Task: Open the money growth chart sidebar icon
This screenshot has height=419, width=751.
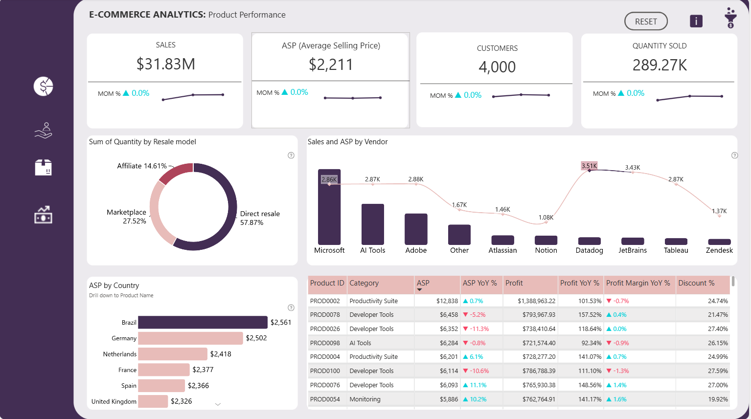Action: [43, 215]
